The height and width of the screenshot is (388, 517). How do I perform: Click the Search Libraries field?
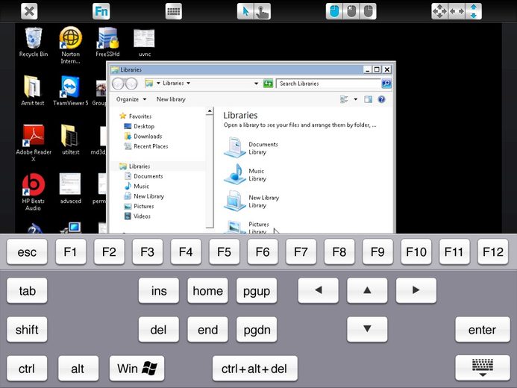pyautogui.click(x=328, y=84)
